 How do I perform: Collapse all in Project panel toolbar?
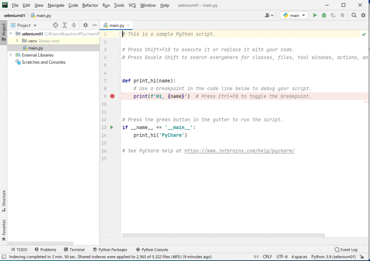pyautogui.click(x=74, y=25)
